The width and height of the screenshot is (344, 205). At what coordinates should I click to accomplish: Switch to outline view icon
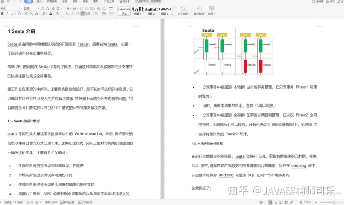(276, 202)
